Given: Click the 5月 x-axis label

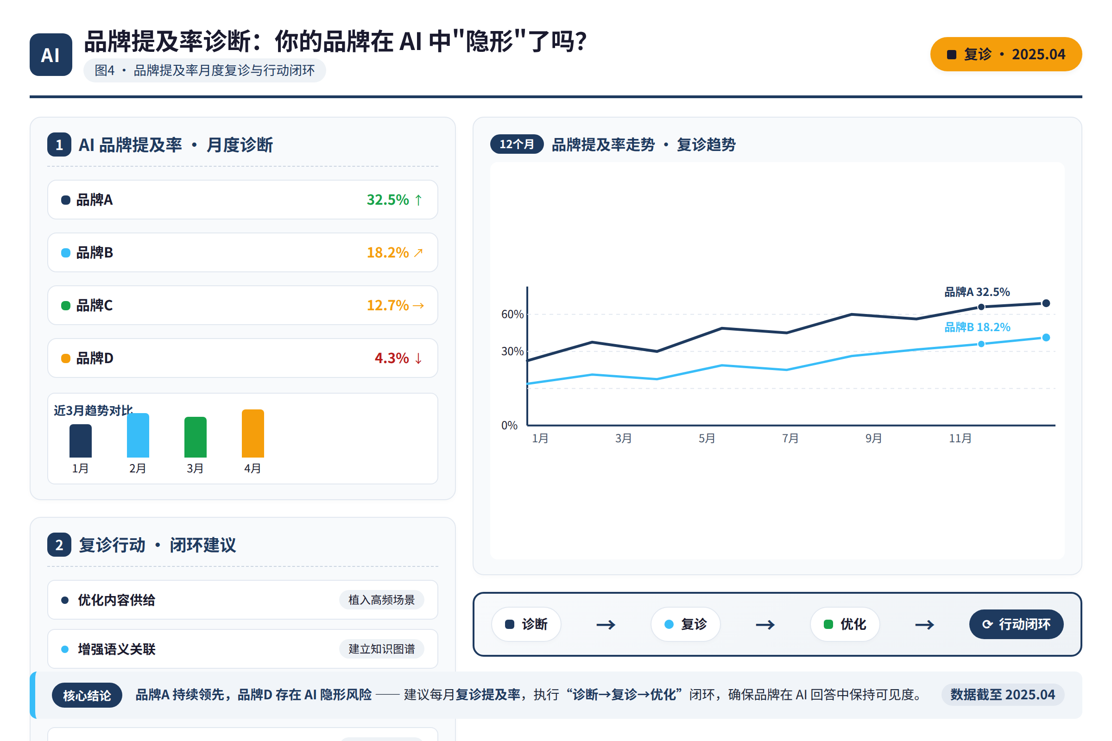Looking at the screenshot, I should pyautogui.click(x=707, y=438).
